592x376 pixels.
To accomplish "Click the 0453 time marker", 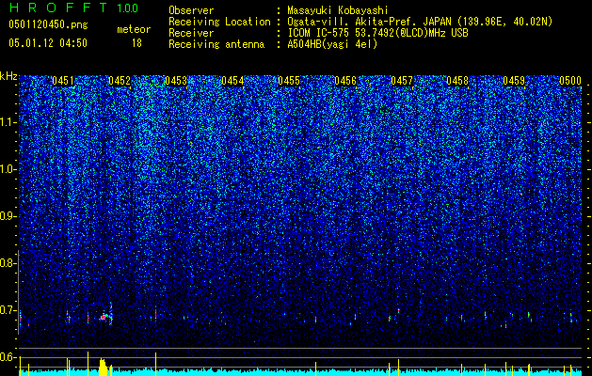I will 176,81.
